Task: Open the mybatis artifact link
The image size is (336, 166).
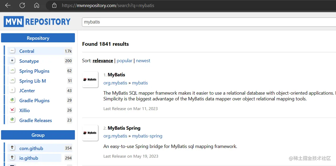Action: tap(140, 83)
